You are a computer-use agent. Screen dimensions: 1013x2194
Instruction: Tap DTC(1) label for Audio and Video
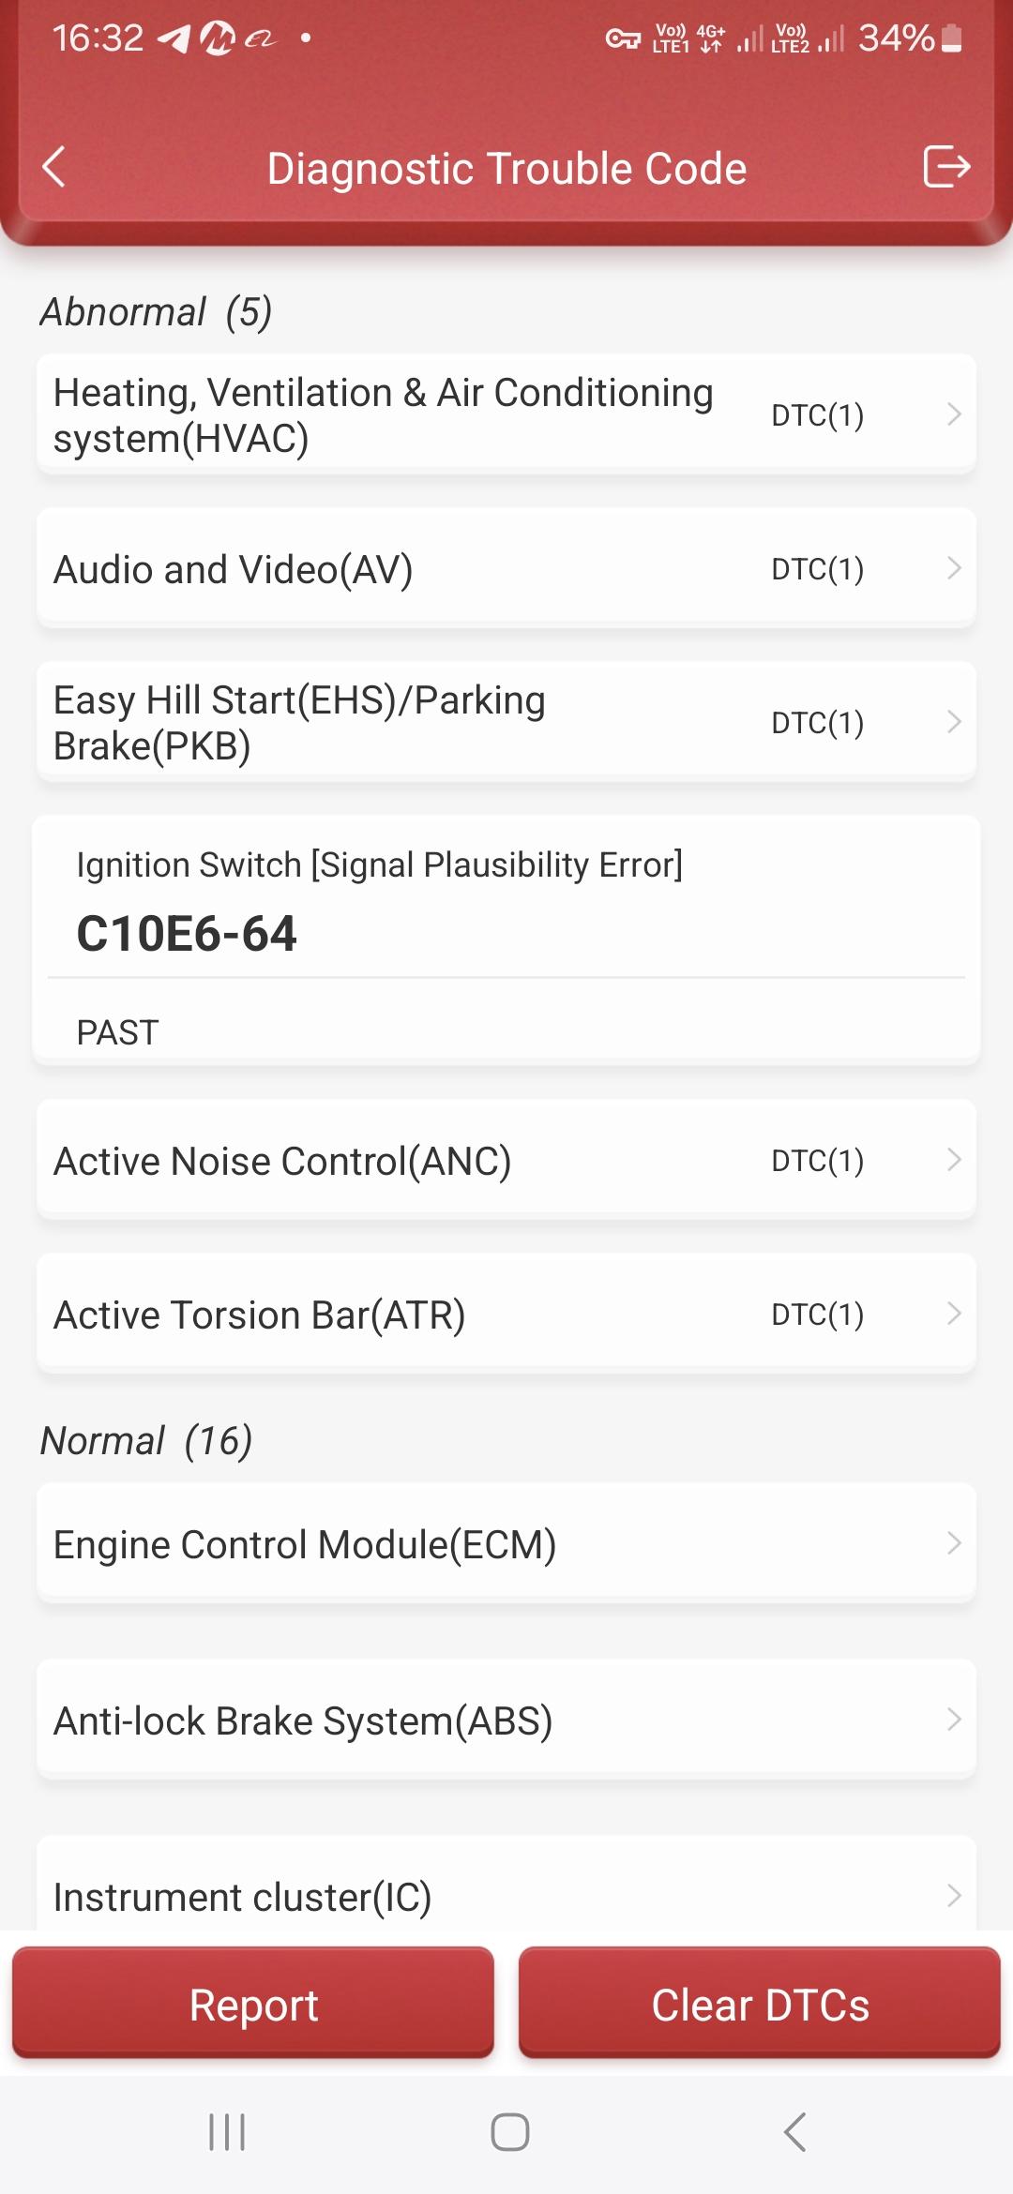pos(817,569)
